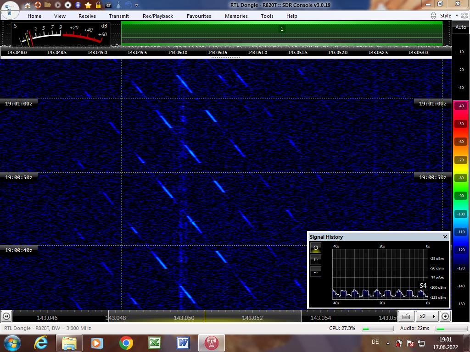Click the Auto level button above dB scale

pos(461,27)
